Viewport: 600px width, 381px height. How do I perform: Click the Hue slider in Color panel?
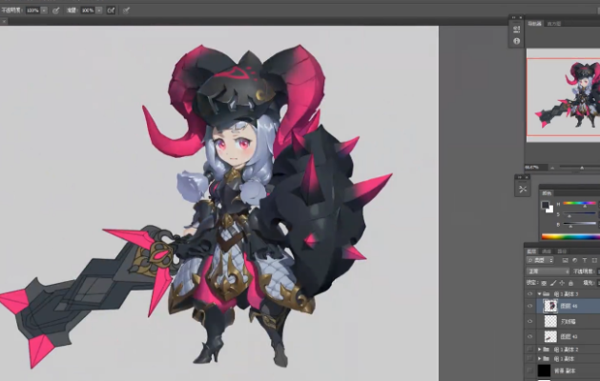[580, 203]
